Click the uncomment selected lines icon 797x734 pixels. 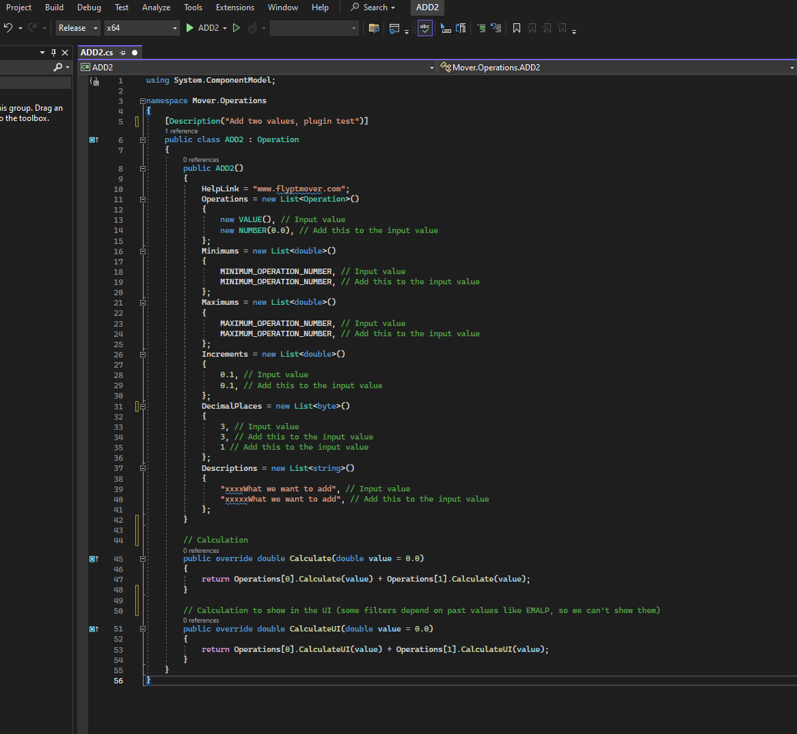[x=496, y=28]
